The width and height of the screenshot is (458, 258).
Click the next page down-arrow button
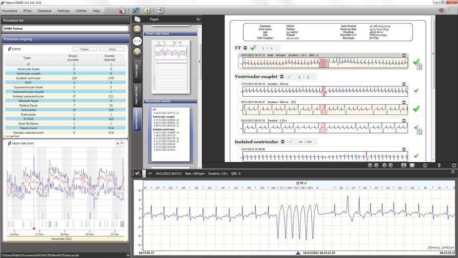click(137, 52)
